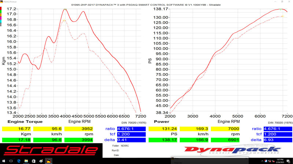
Task: Click the Dynapack chassis dynamometers logo
Action: pyautogui.click(x=233, y=150)
